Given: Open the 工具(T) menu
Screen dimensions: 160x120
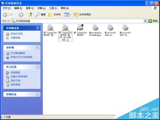Looking at the screenshot, I should [53, 8].
